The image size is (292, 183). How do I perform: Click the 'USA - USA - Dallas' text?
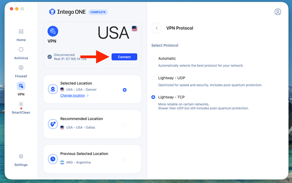[81, 127]
